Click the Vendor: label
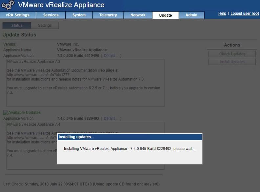The image size is (260, 192). pyautogui.click(x=10, y=44)
